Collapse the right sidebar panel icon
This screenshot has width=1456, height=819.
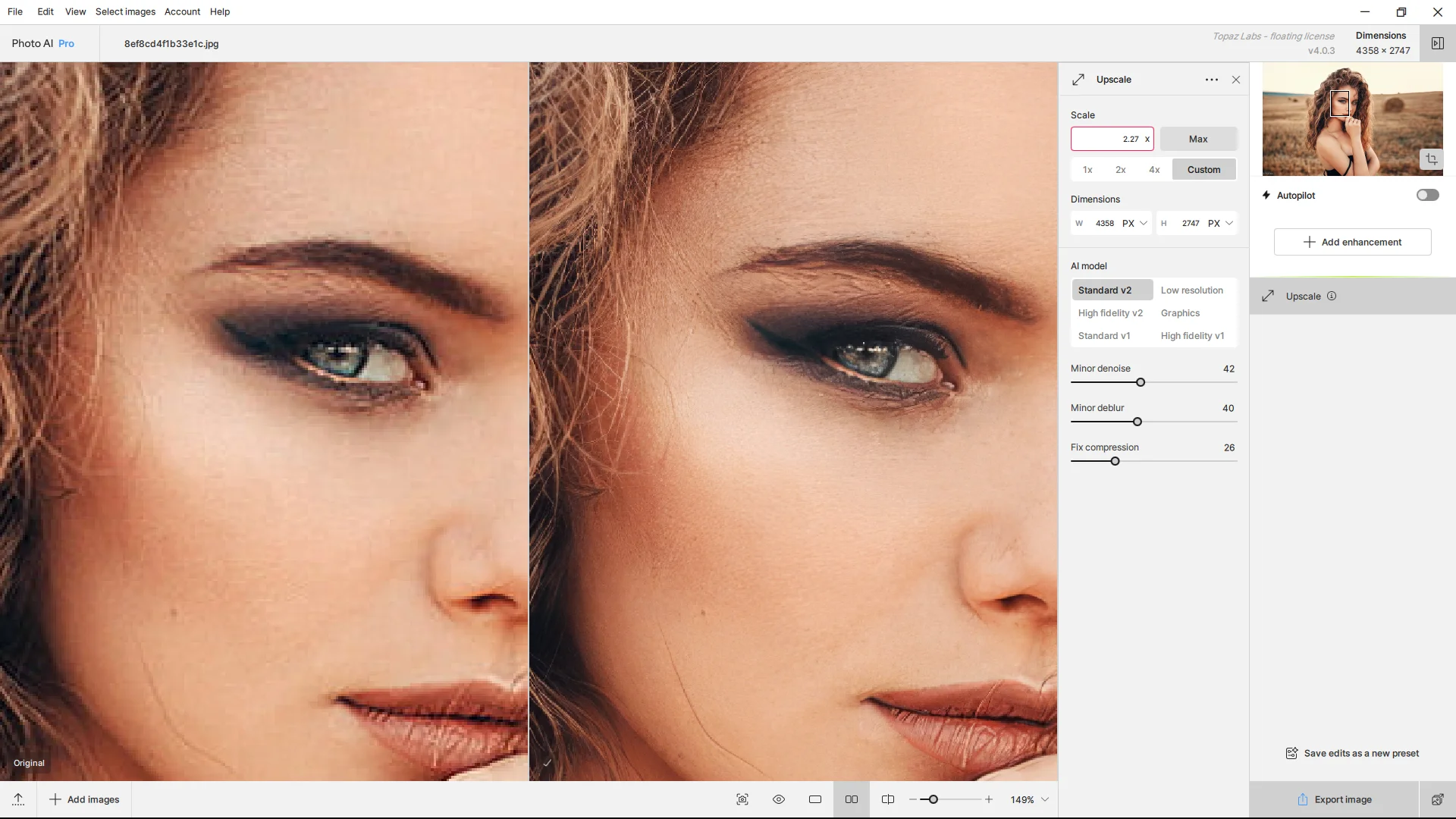[1437, 43]
